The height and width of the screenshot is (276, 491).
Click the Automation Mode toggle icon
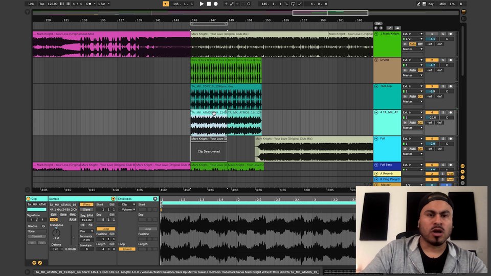[390, 28]
